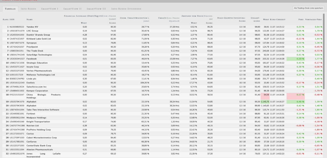
Task: Sort by Gesamt-Score column header
Action: (255, 19)
